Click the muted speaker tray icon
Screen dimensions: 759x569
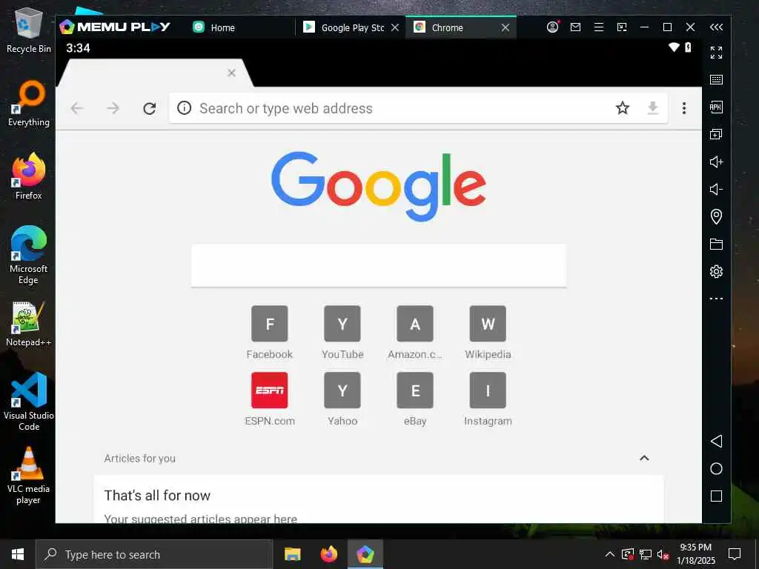[663, 554]
